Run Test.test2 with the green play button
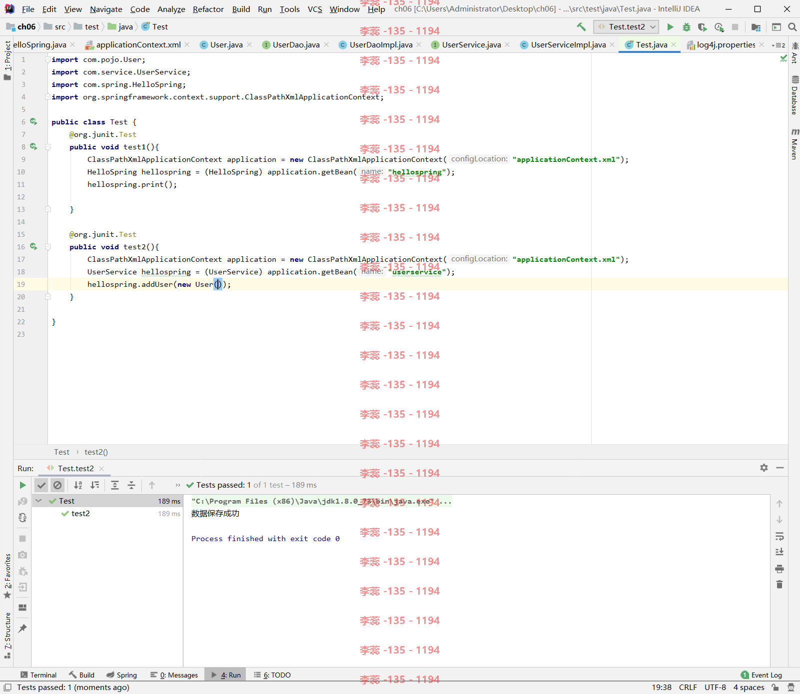The height and width of the screenshot is (694, 800). coord(670,27)
